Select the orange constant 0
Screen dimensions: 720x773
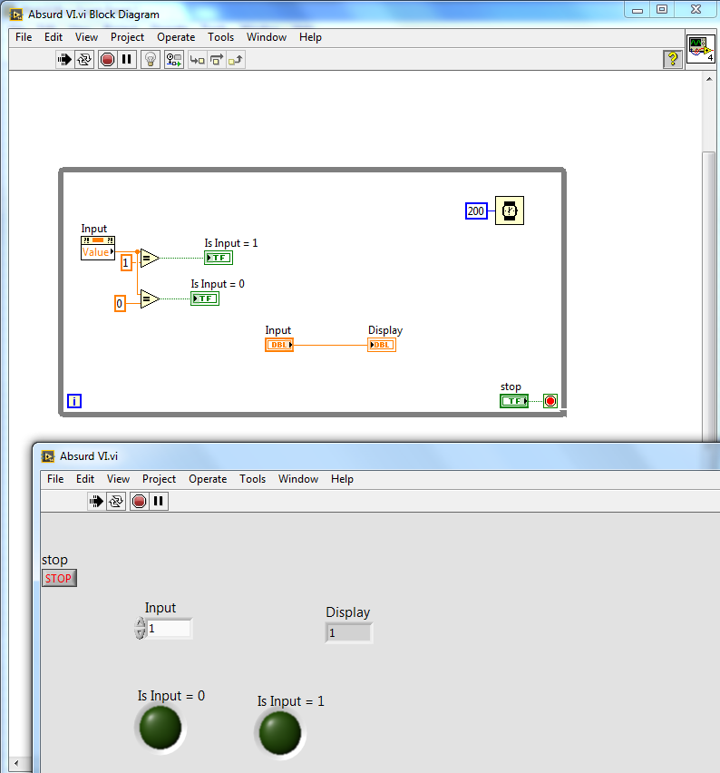tap(120, 304)
